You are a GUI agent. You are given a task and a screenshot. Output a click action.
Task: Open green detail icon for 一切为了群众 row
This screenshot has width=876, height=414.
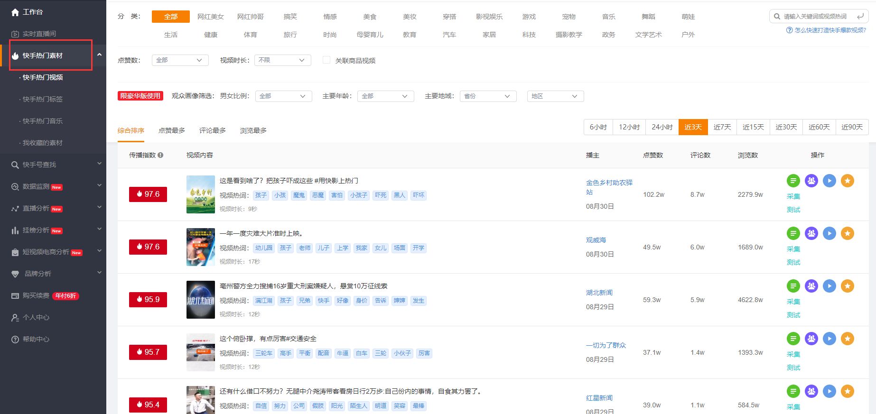click(x=793, y=339)
